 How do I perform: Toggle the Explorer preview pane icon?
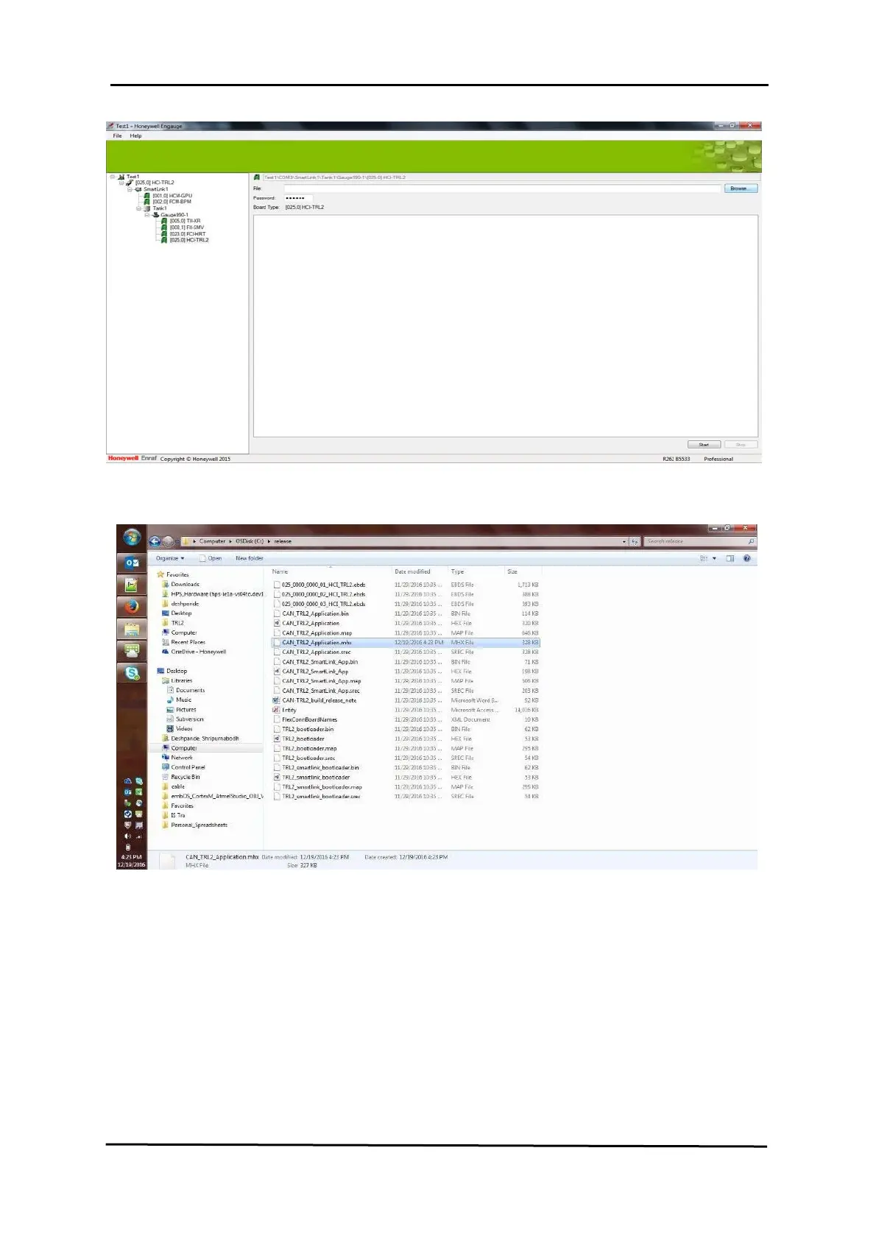(x=730, y=558)
